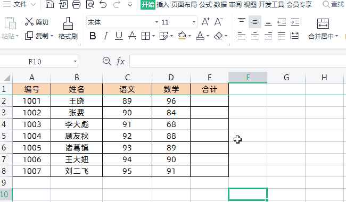Click the justify alignment icon

pyautogui.click(x=282, y=36)
